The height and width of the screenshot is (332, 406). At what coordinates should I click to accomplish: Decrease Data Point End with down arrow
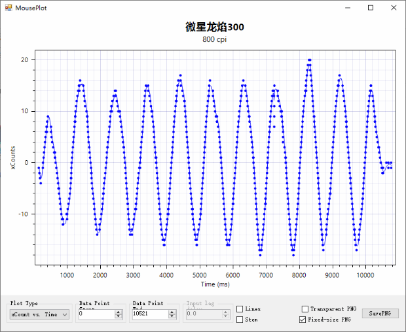[172, 316]
